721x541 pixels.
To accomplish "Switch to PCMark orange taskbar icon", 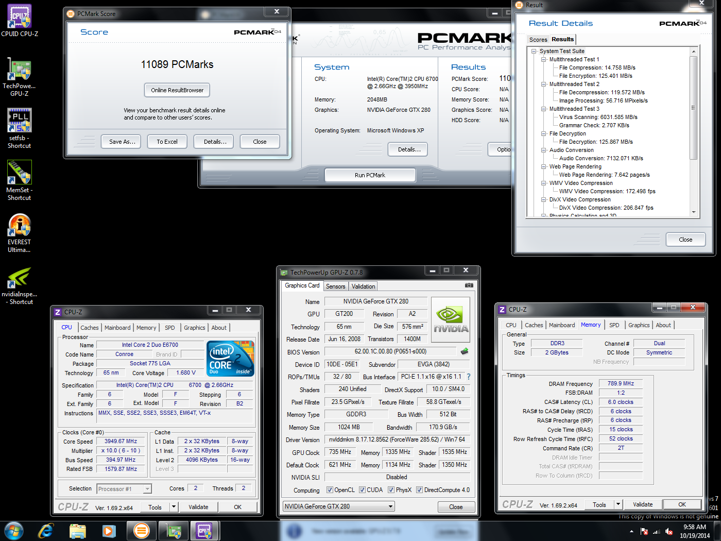I will click(141, 531).
